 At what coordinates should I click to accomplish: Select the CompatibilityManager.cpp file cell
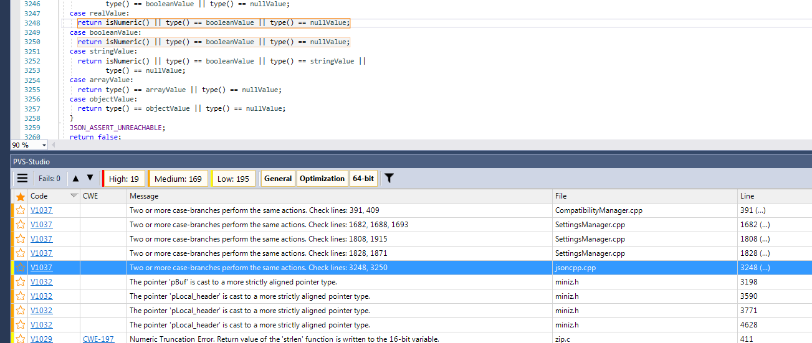(x=645, y=210)
